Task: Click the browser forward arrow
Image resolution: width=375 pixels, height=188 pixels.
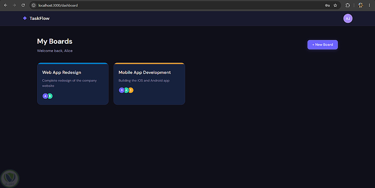Action: point(14,5)
